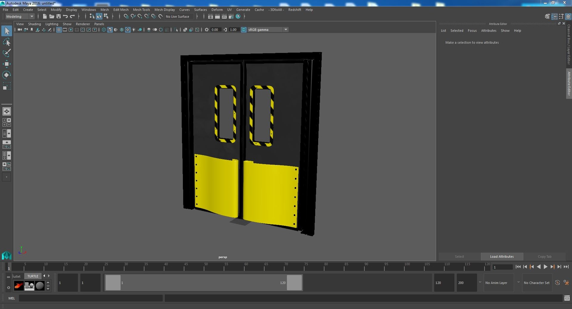The width and height of the screenshot is (572, 309).
Task: Select by hierarchy mode icon
Action: tap(92, 16)
